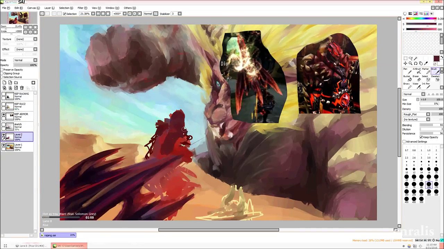
Task: Select the Ink Pen tool
Action: pyautogui.click(x=426, y=85)
